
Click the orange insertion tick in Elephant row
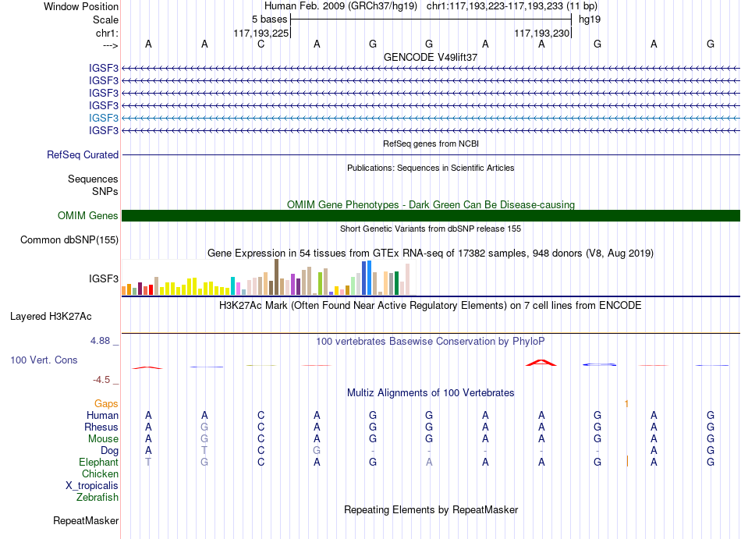pyautogui.click(x=627, y=462)
